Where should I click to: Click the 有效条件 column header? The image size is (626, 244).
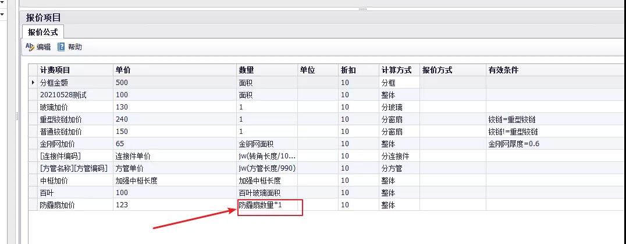coord(503,70)
